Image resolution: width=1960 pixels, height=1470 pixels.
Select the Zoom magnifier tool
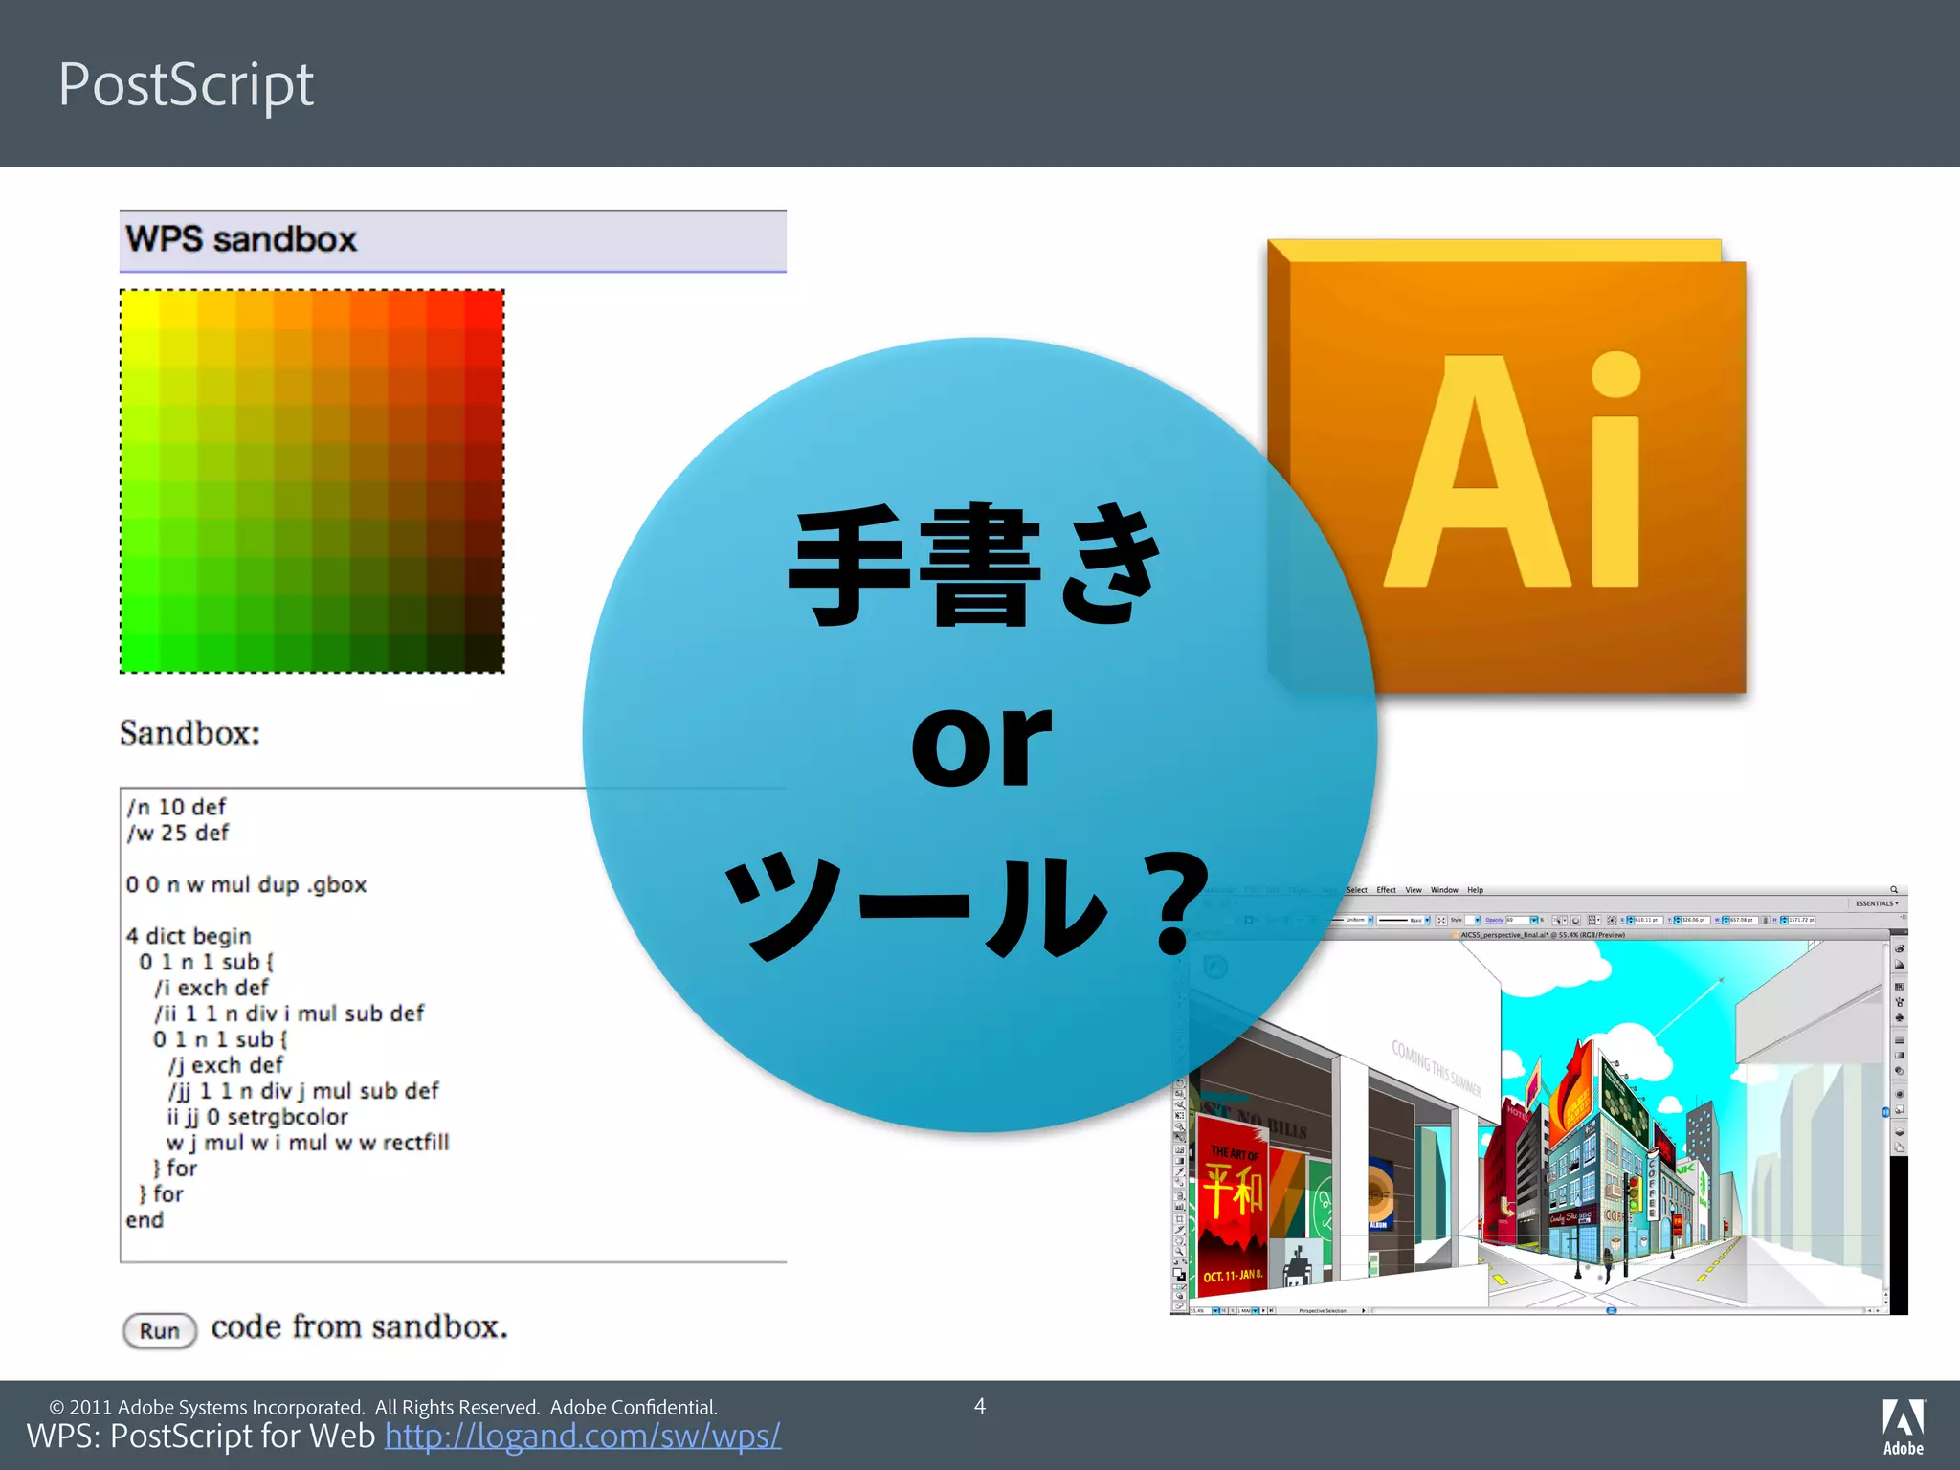1180,1251
